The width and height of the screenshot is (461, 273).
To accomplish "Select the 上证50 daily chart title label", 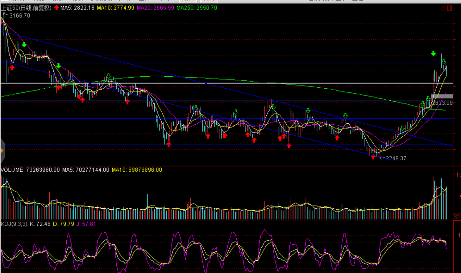I will point(26,8).
